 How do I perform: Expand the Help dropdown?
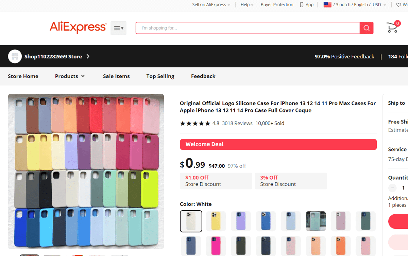[247, 5]
